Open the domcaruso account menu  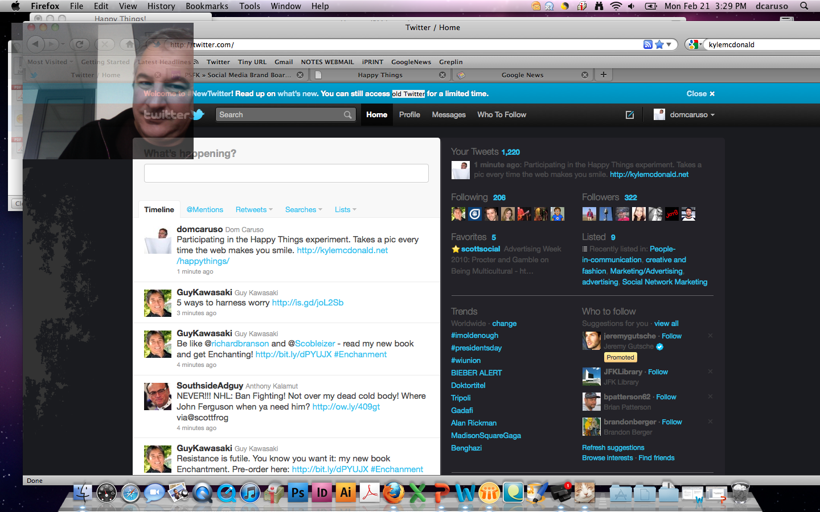pos(684,115)
